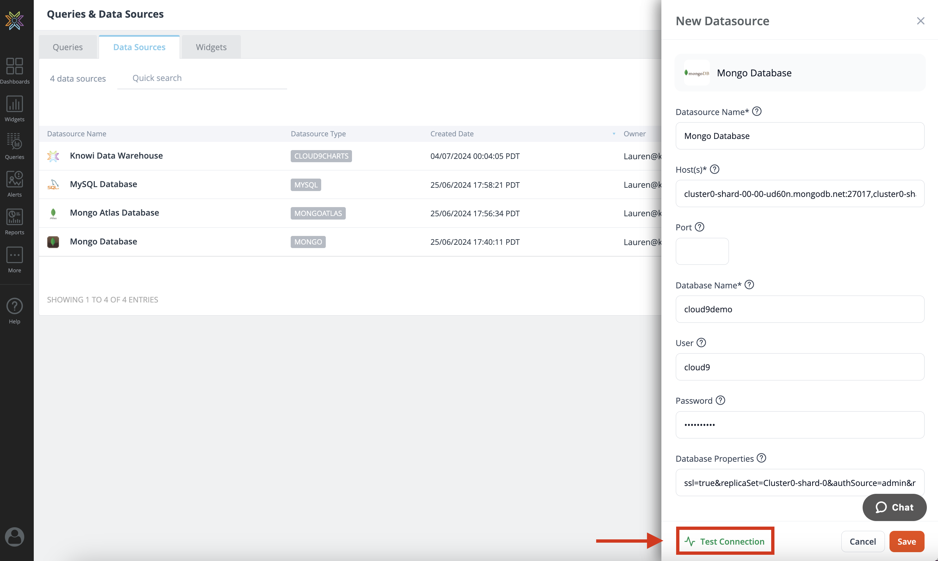Go to Queries sidebar icon
This screenshot has height=561, width=938.
click(14, 146)
